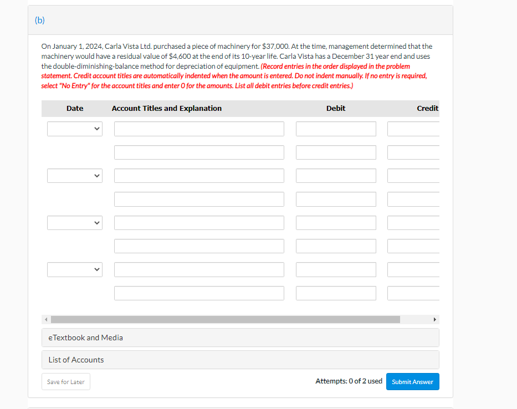
Task: Open the fourth Date dropdown
Action: (x=75, y=270)
